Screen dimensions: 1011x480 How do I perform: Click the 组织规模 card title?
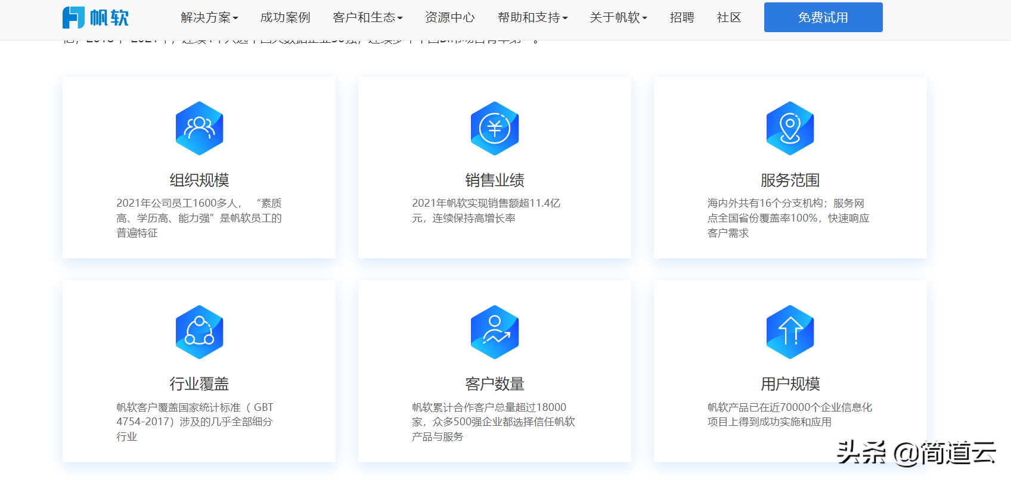pyautogui.click(x=199, y=180)
